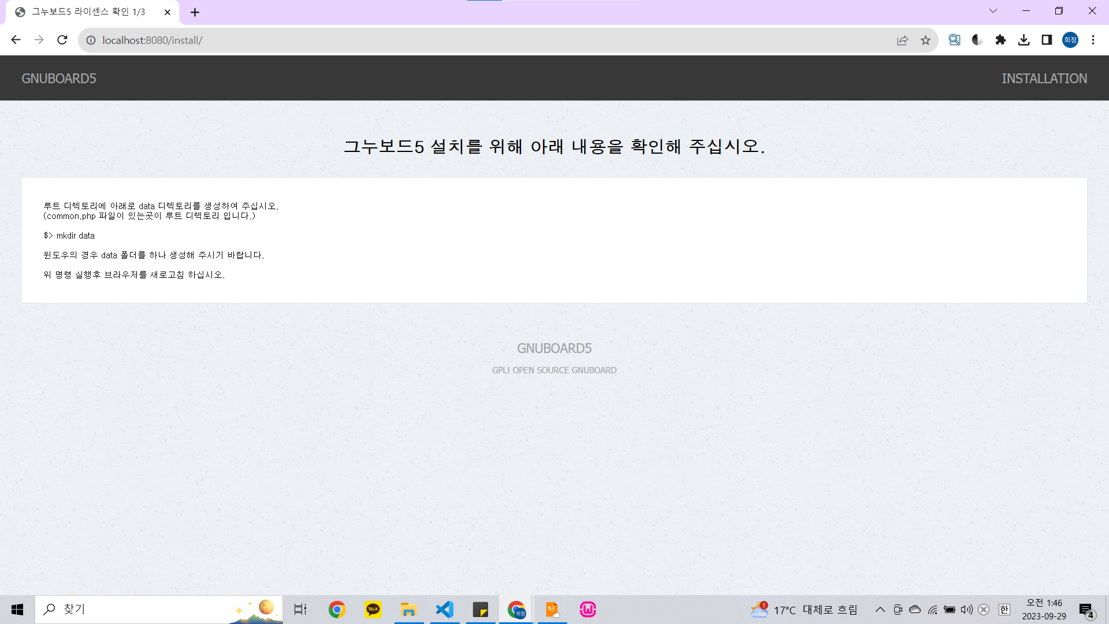Click the 'common.php 파일이 있는곳이' line
The image size is (1109, 624).
click(150, 216)
